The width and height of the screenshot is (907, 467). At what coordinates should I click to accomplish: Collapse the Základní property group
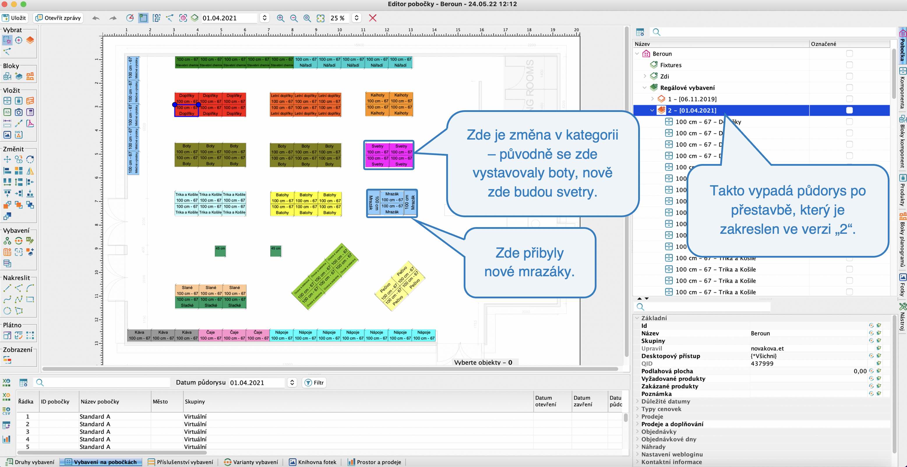(637, 318)
